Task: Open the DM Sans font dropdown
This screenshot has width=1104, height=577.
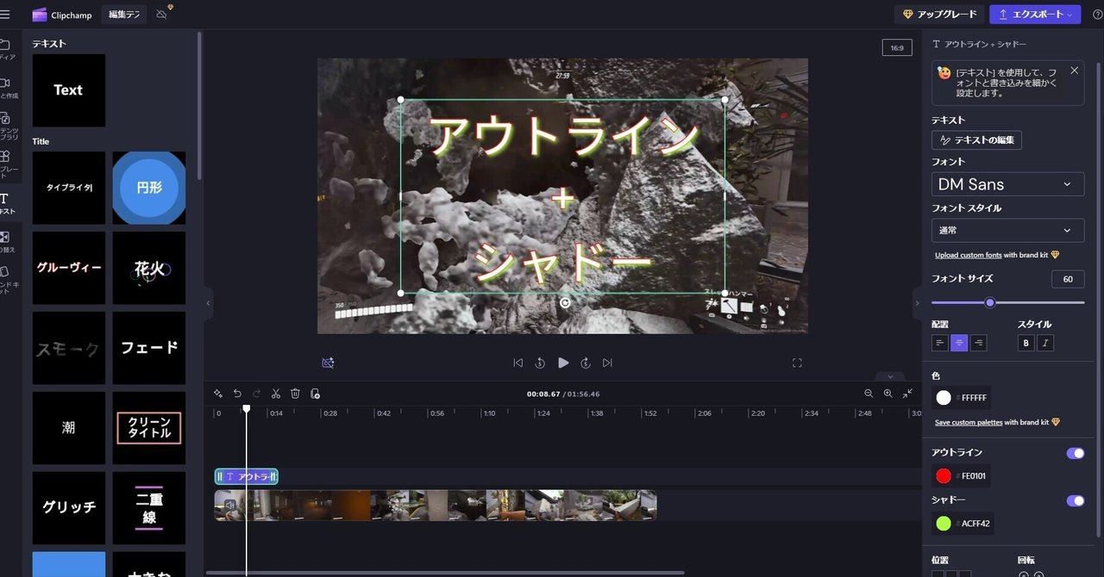Action: (x=1007, y=183)
